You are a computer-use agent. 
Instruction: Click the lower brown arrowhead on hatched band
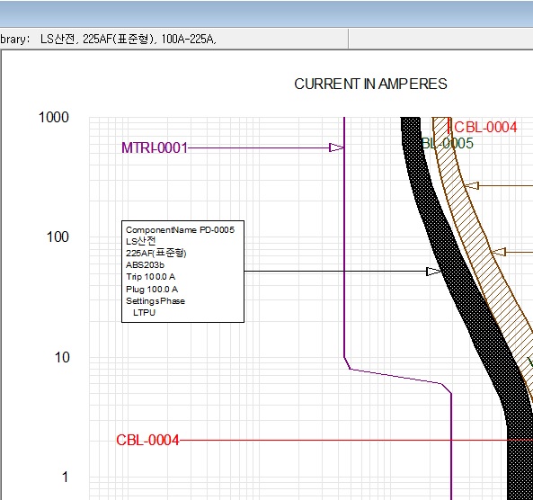[x=498, y=252]
